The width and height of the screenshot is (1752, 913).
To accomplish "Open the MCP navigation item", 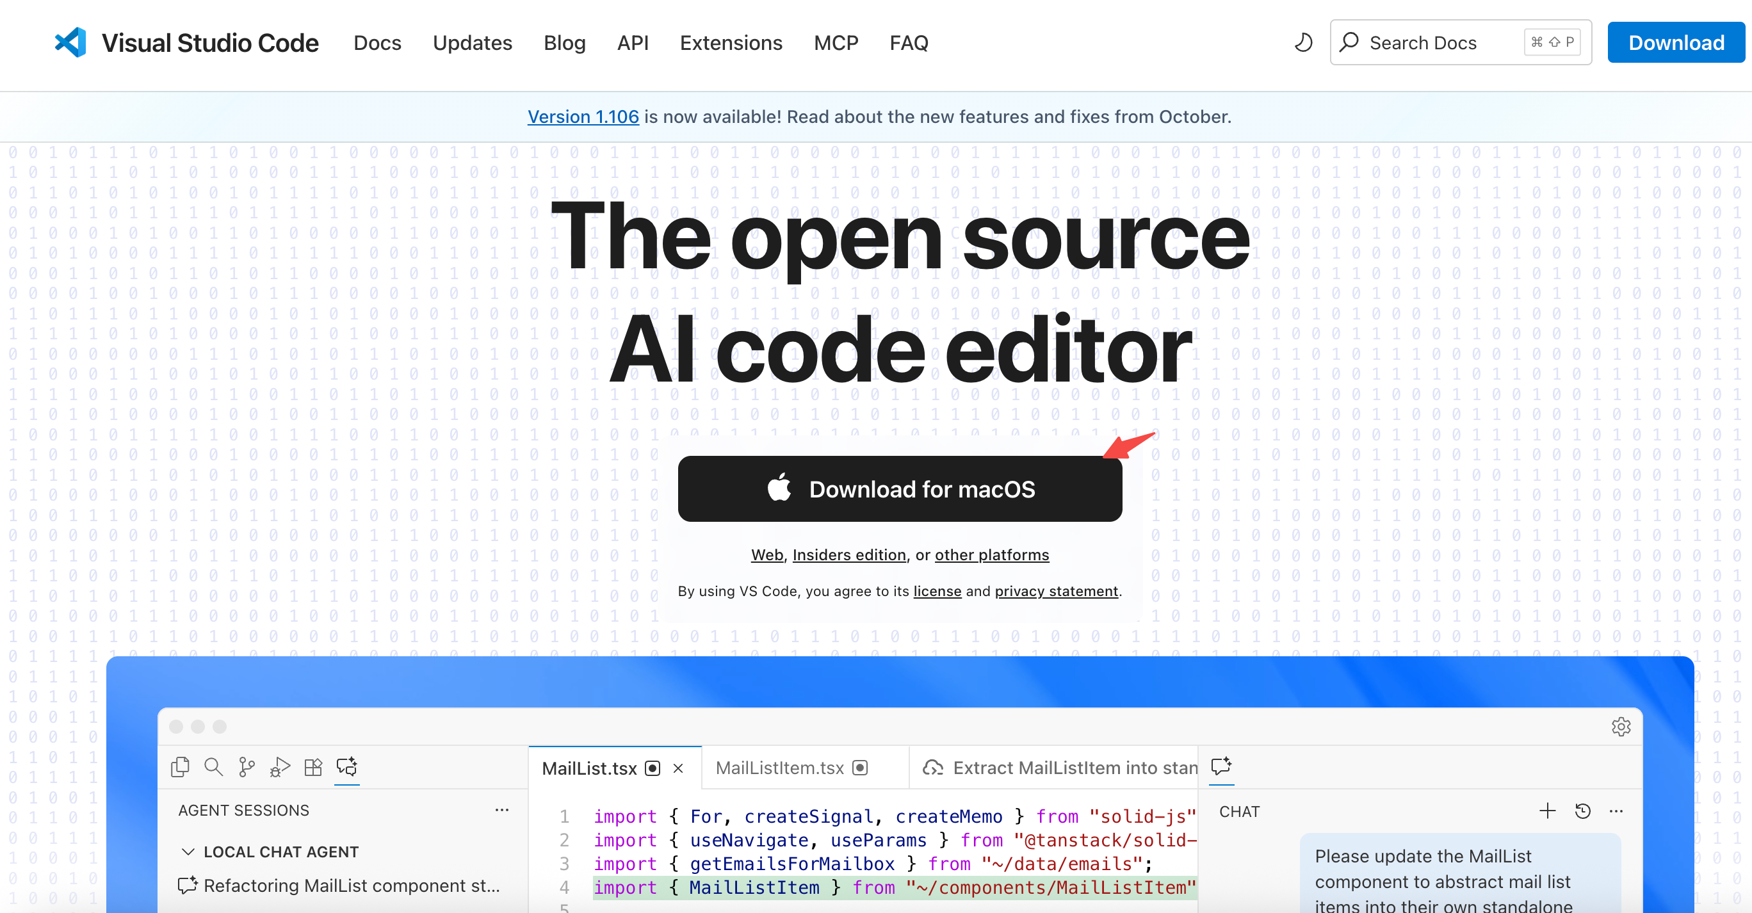I will (836, 43).
